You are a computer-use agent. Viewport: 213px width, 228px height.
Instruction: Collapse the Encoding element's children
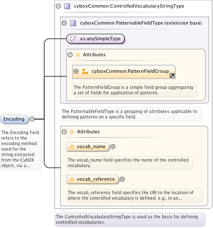pos(32,119)
